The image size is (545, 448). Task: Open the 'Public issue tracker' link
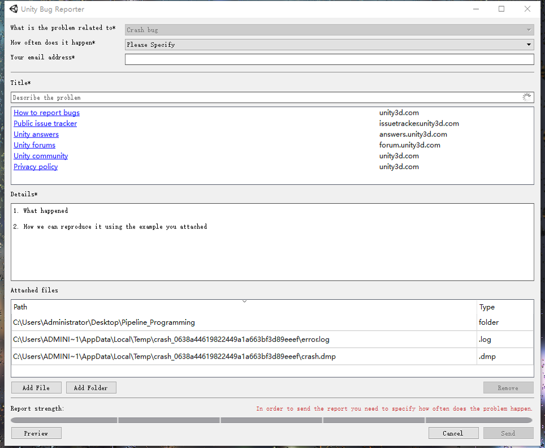point(45,123)
